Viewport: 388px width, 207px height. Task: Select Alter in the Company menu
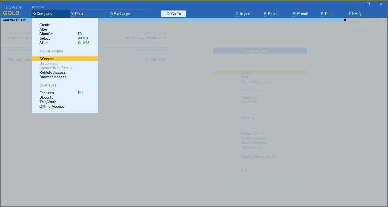(43, 29)
